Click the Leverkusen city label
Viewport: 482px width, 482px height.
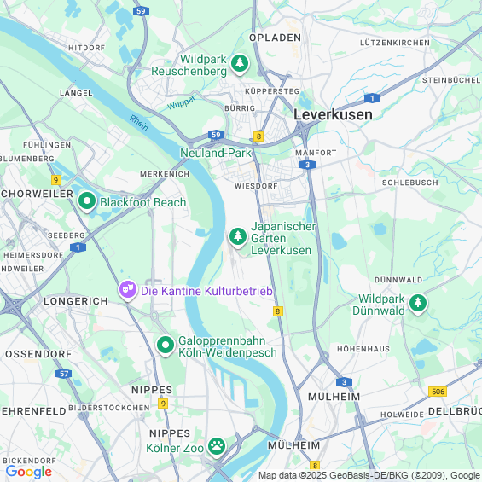333,114
